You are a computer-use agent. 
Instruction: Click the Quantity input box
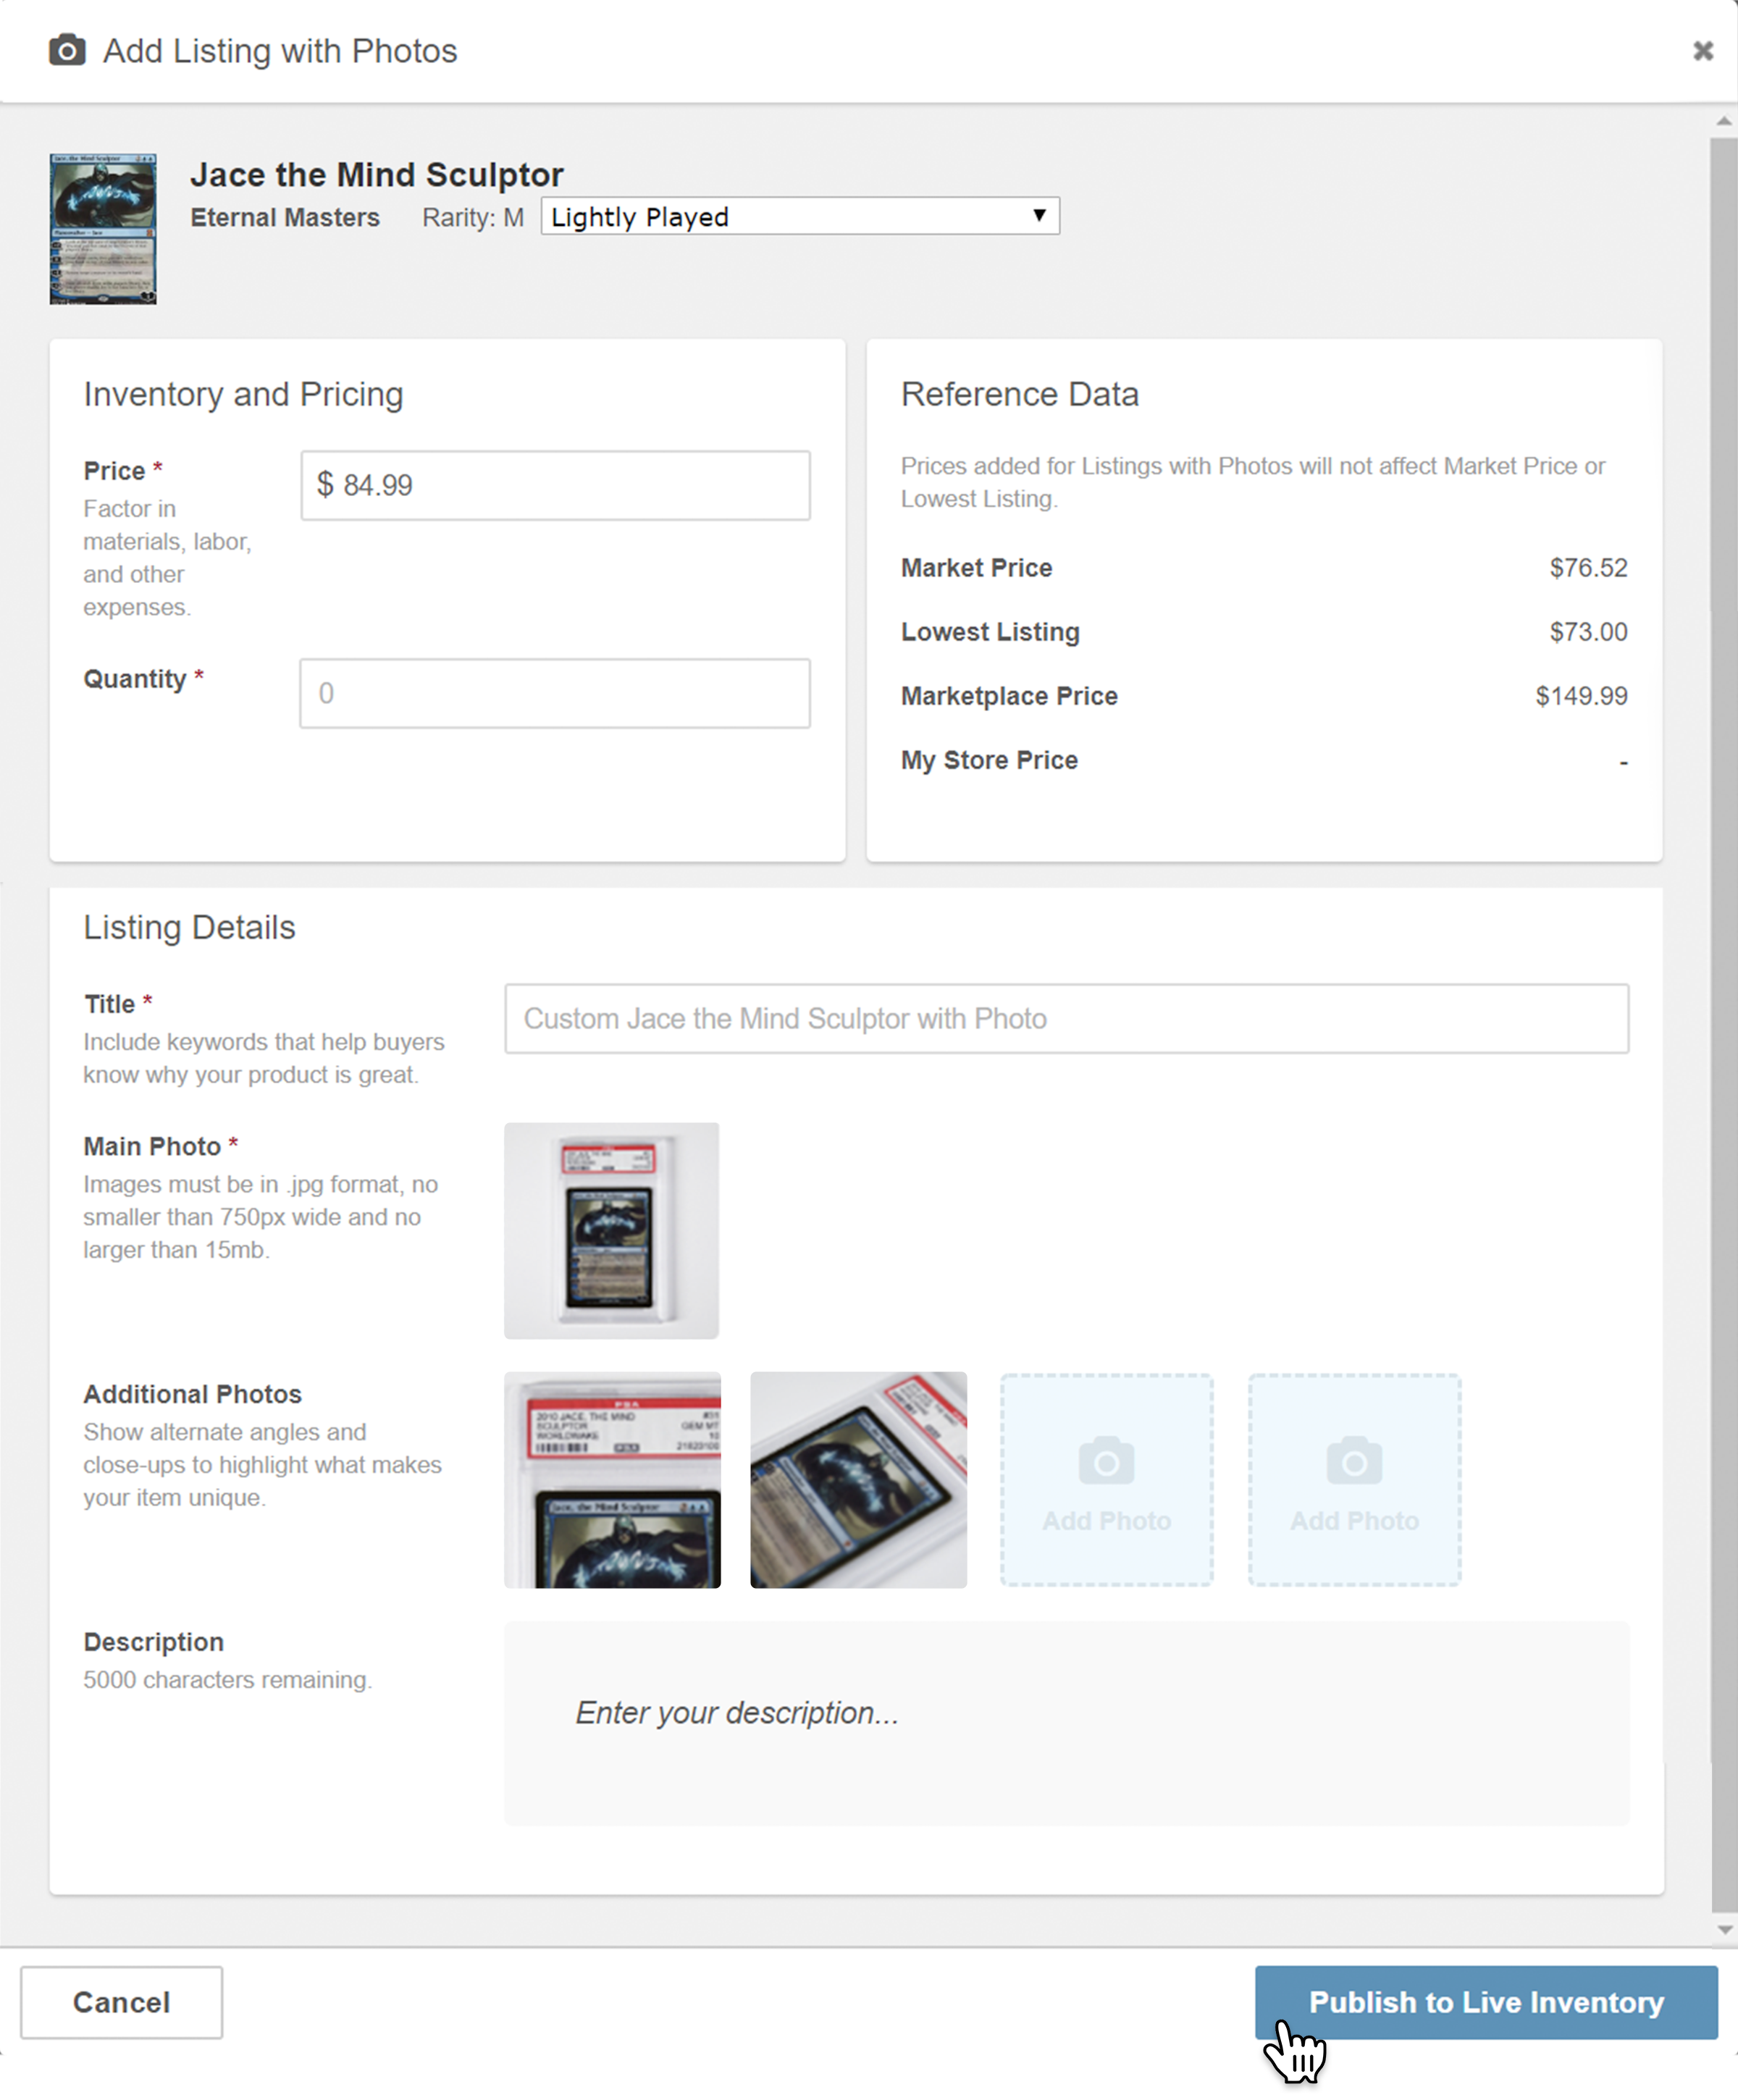[555, 693]
